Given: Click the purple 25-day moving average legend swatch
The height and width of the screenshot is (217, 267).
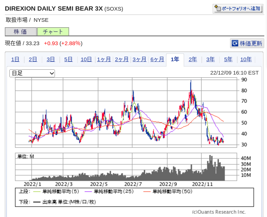Looking at the screenshot, I should pyautogui.click(x=88, y=192).
